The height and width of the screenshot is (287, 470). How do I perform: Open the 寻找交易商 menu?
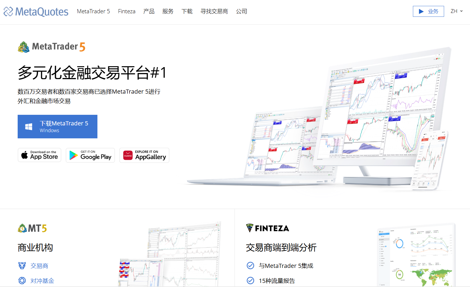[x=214, y=11]
